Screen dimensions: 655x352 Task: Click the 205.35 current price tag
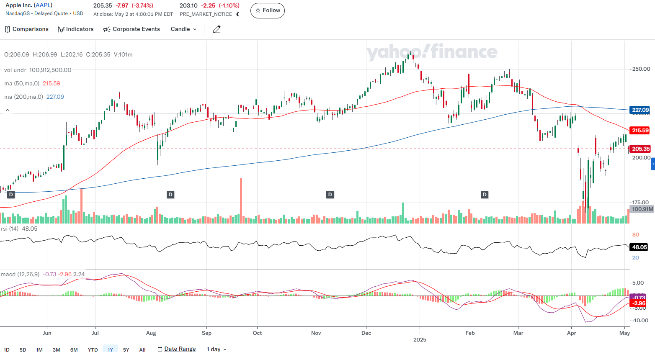(x=640, y=149)
